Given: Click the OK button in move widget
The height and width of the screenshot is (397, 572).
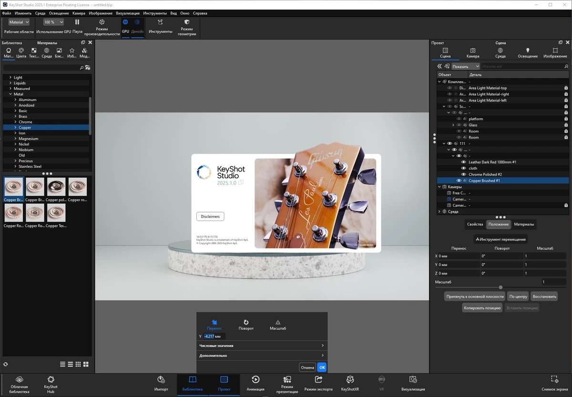Looking at the screenshot, I should (x=322, y=367).
